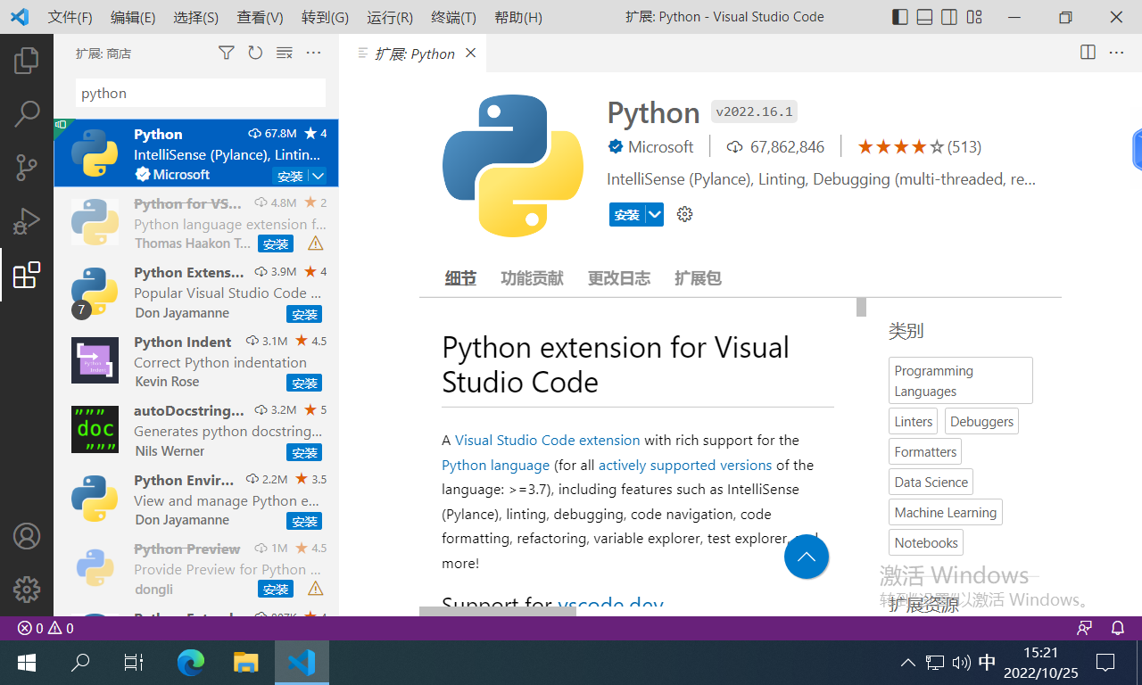This screenshot has height=685, width=1142.
Task: Select the Debuggers category tag
Action: (x=981, y=422)
